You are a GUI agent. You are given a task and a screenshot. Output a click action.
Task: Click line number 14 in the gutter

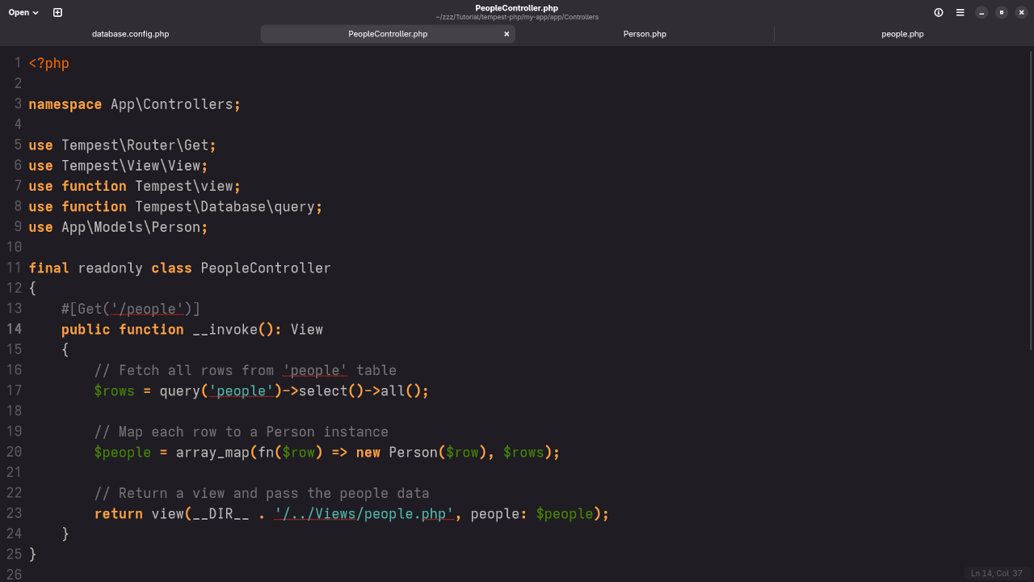(x=15, y=329)
